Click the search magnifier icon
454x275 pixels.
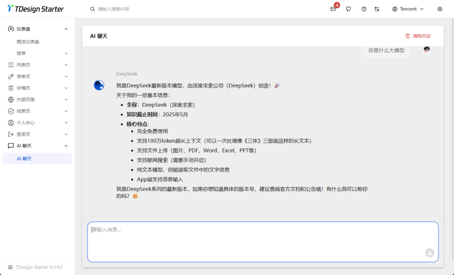[x=92, y=9]
